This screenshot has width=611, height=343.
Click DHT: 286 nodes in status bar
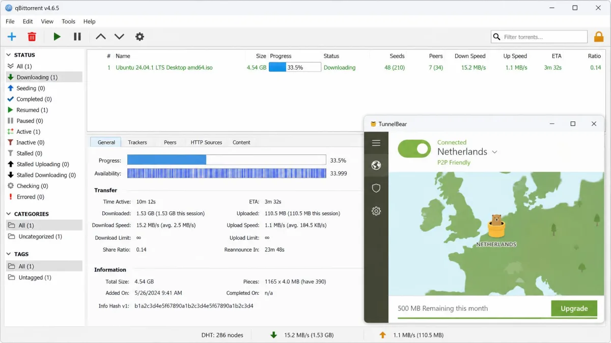pyautogui.click(x=223, y=335)
